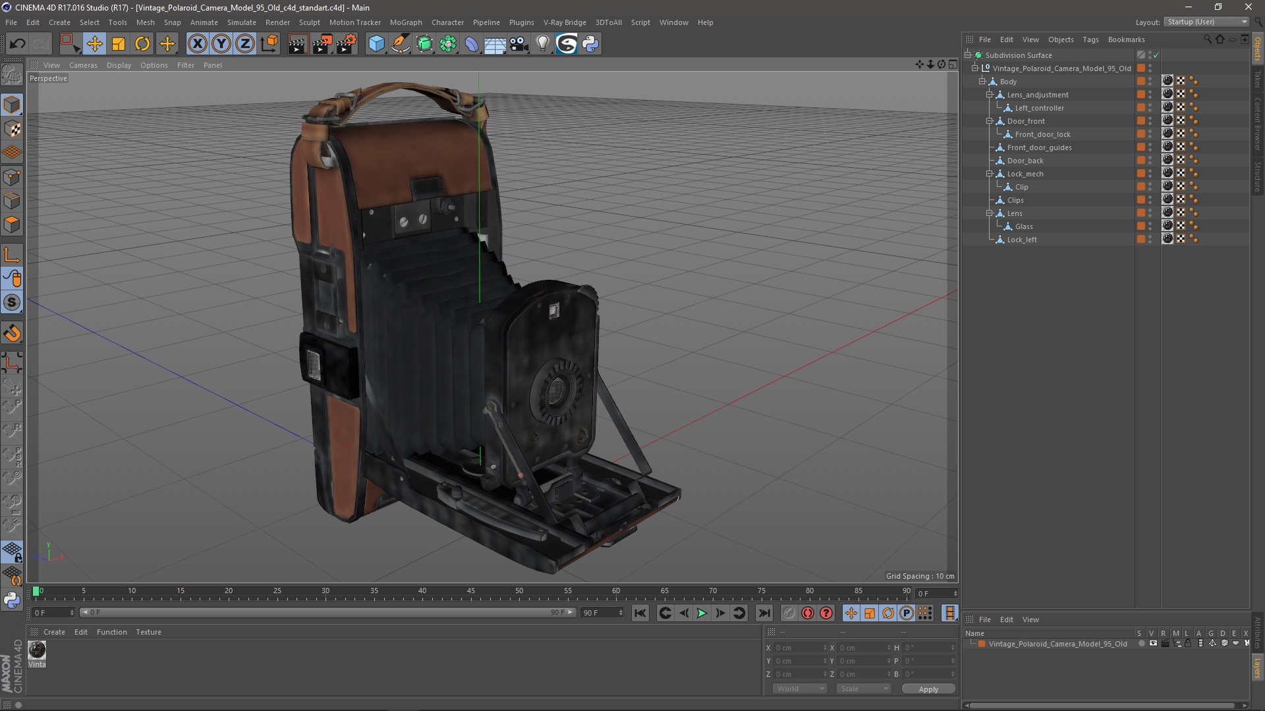This screenshot has height=711, width=1265.
Task: Toggle Y axis lock
Action: point(221,44)
